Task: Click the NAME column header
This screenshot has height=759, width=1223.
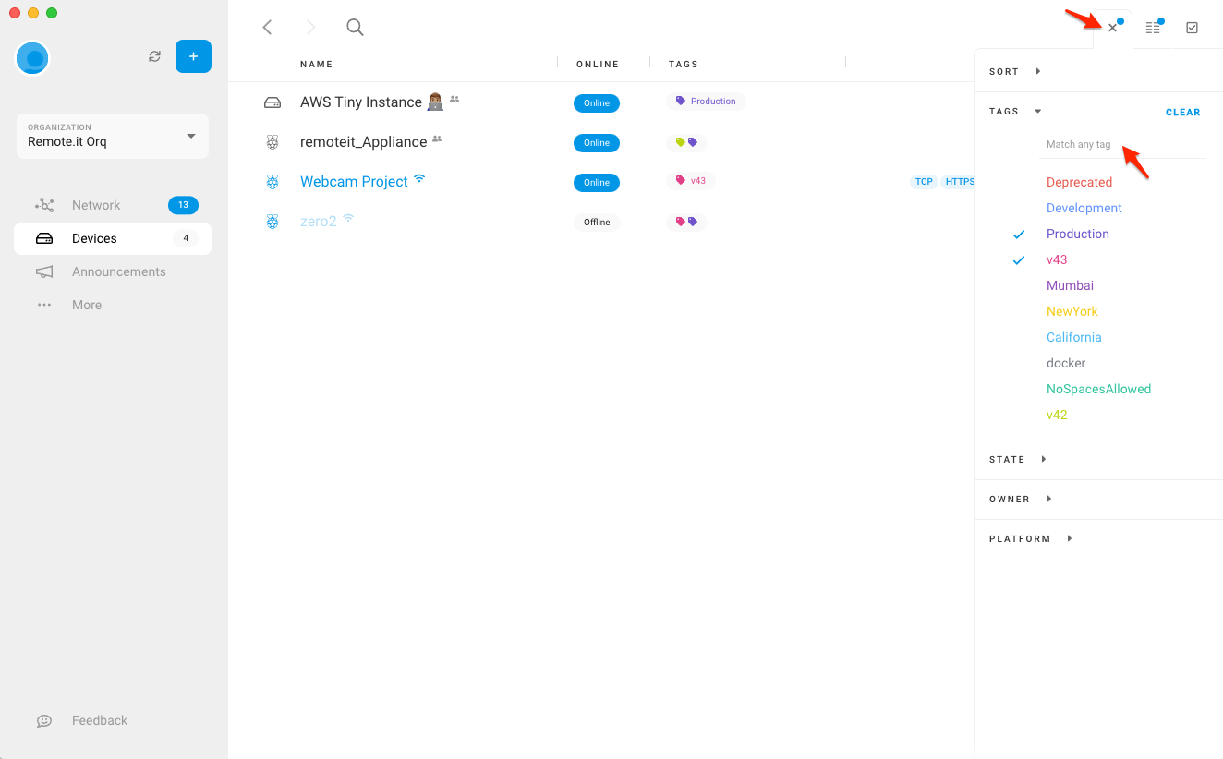Action: point(317,65)
